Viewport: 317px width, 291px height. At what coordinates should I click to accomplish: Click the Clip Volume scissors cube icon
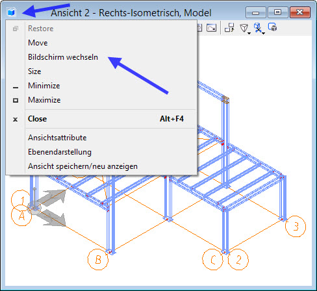(x=257, y=28)
